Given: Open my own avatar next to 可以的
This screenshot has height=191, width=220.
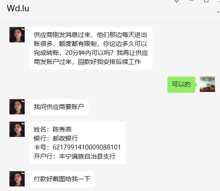Looking at the screenshot, I should 207,84.
